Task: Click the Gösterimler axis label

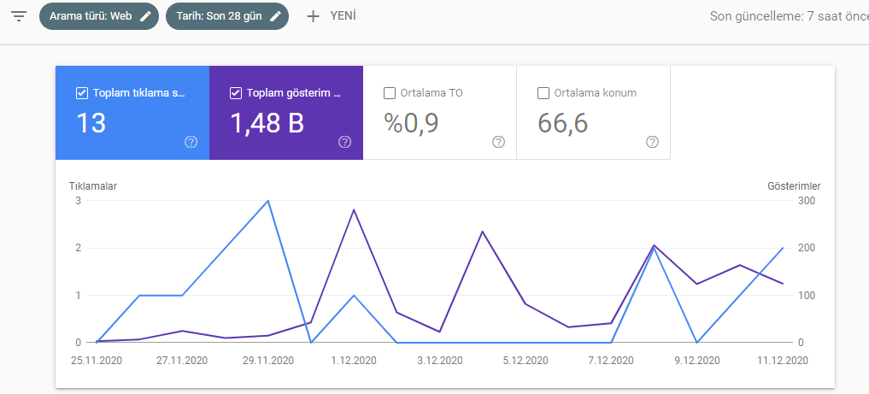Action: click(794, 186)
